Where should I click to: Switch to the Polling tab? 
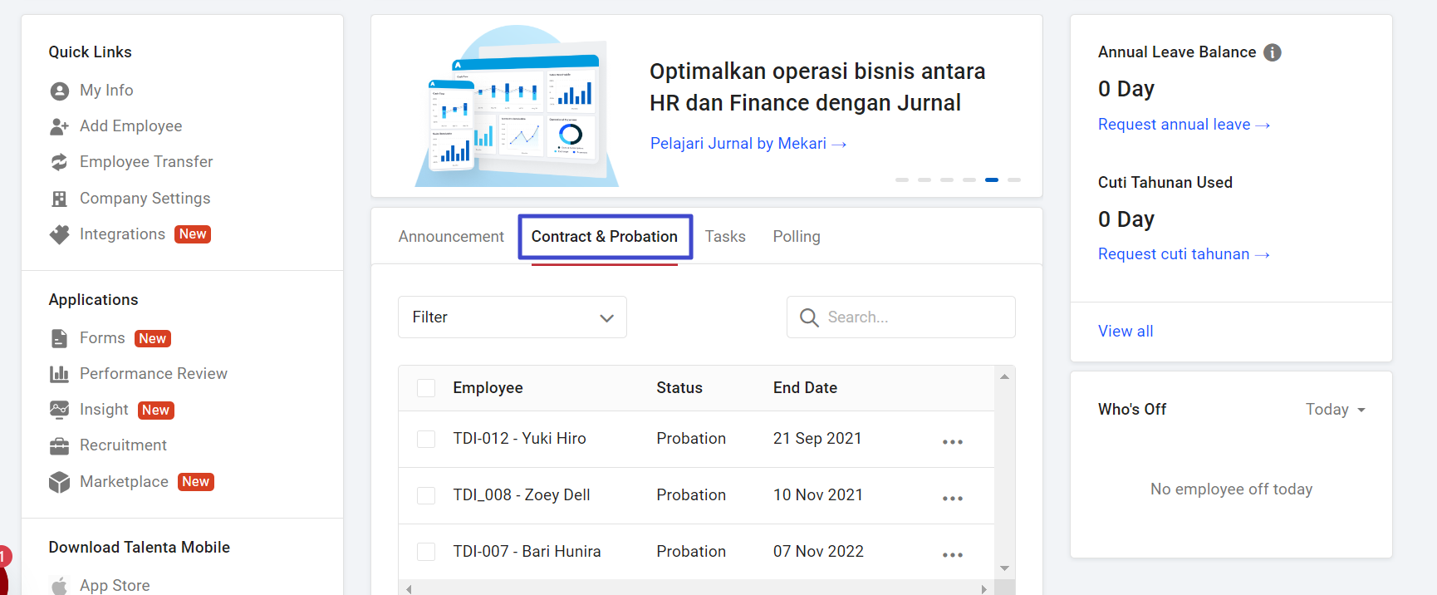[x=797, y=237]
